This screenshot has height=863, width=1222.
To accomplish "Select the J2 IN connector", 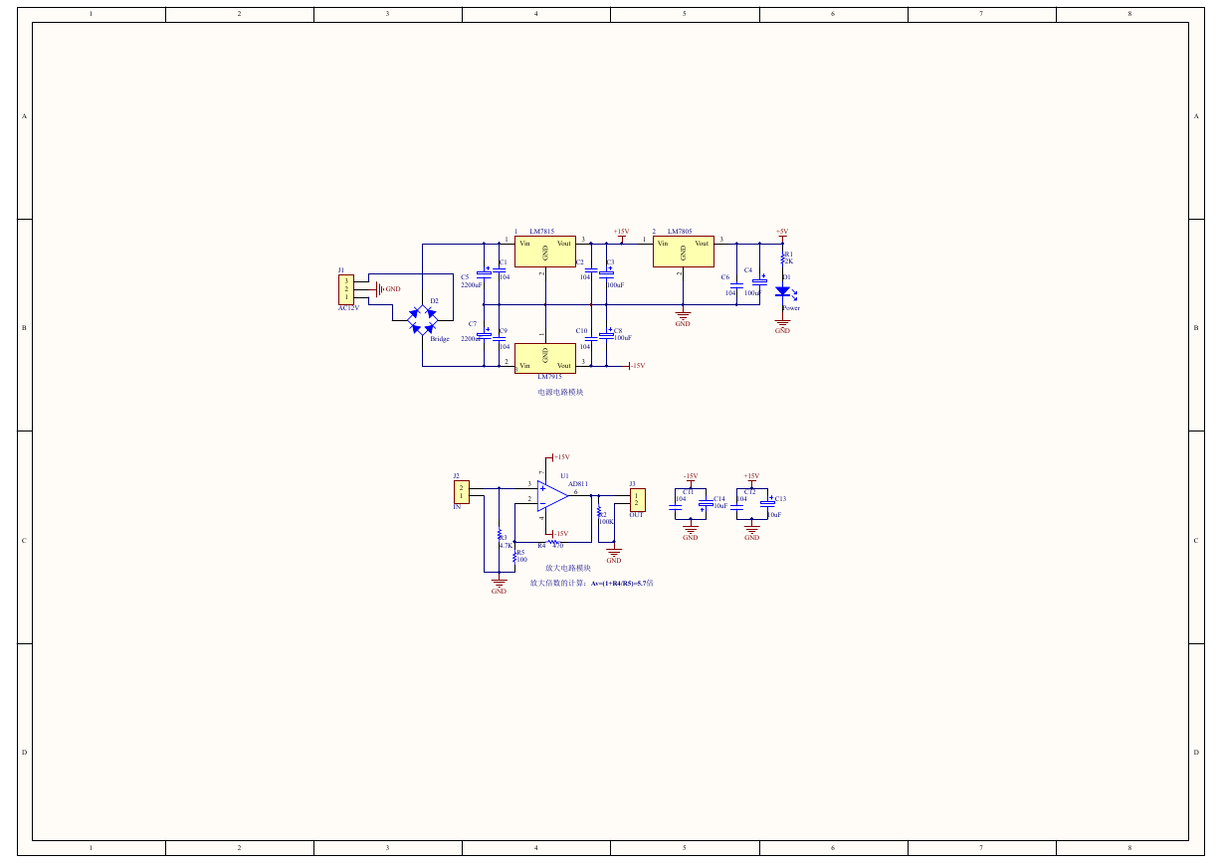I will pos(461,492).
